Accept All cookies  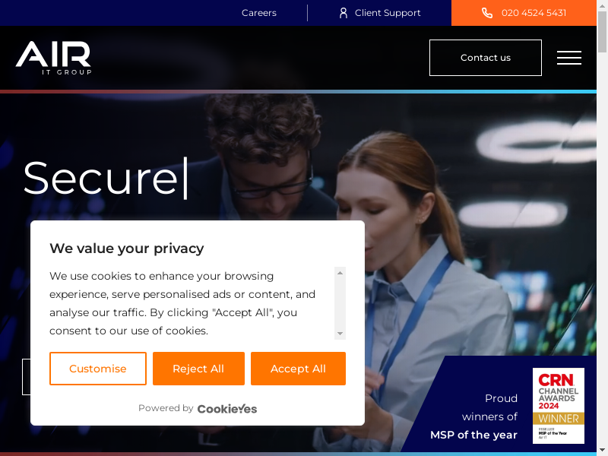pos(298,369)
